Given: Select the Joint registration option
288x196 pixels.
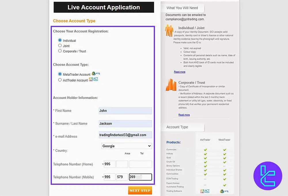Looking at the screenshot, I should (60, 45).
